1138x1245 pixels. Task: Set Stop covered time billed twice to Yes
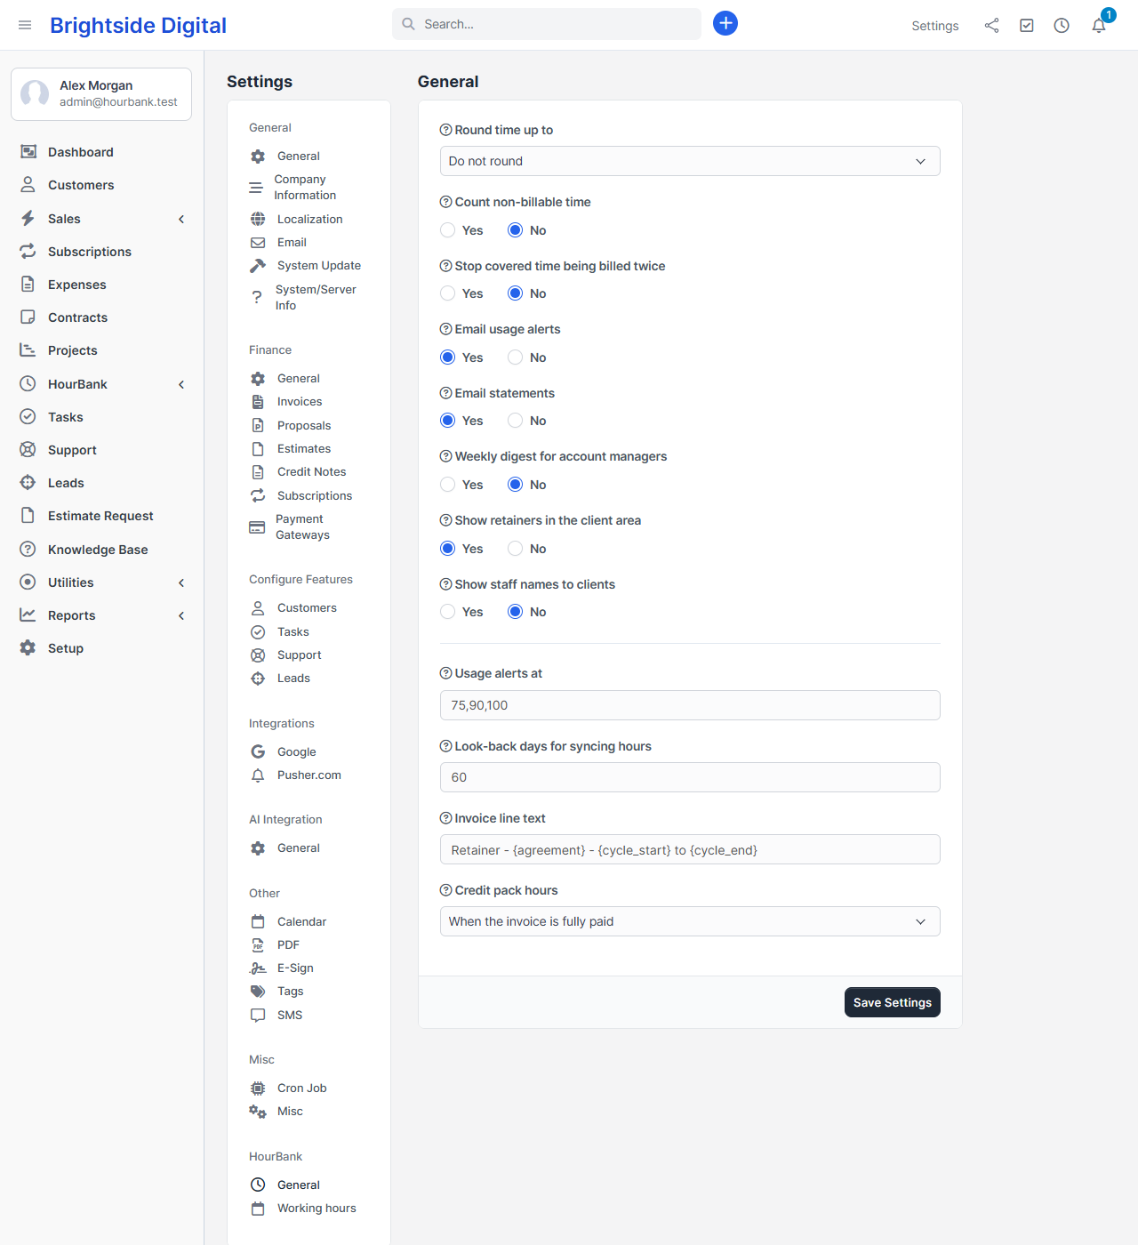[x=448, y=293]
